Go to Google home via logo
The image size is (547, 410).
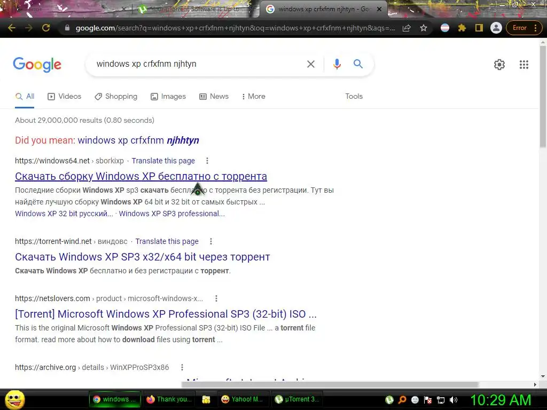coord(37,65)
